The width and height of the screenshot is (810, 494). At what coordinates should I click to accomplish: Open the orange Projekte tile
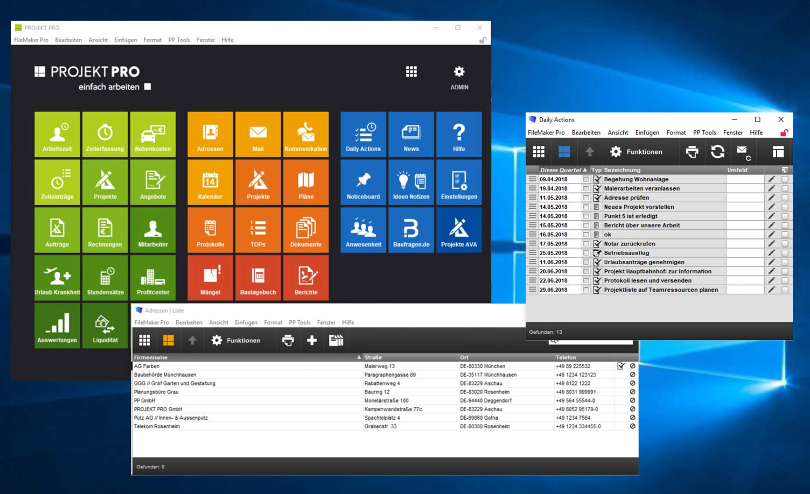(258, 182)
